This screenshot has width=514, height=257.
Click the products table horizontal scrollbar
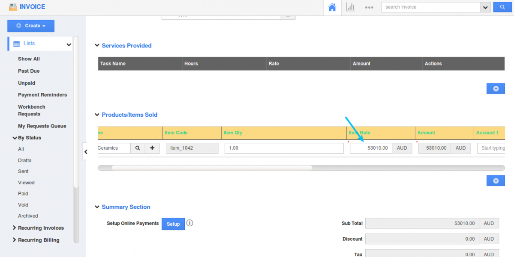click(212, 168)
